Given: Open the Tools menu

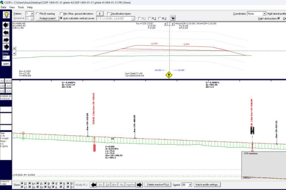Looking at the screenshot, I should point(21,7).
